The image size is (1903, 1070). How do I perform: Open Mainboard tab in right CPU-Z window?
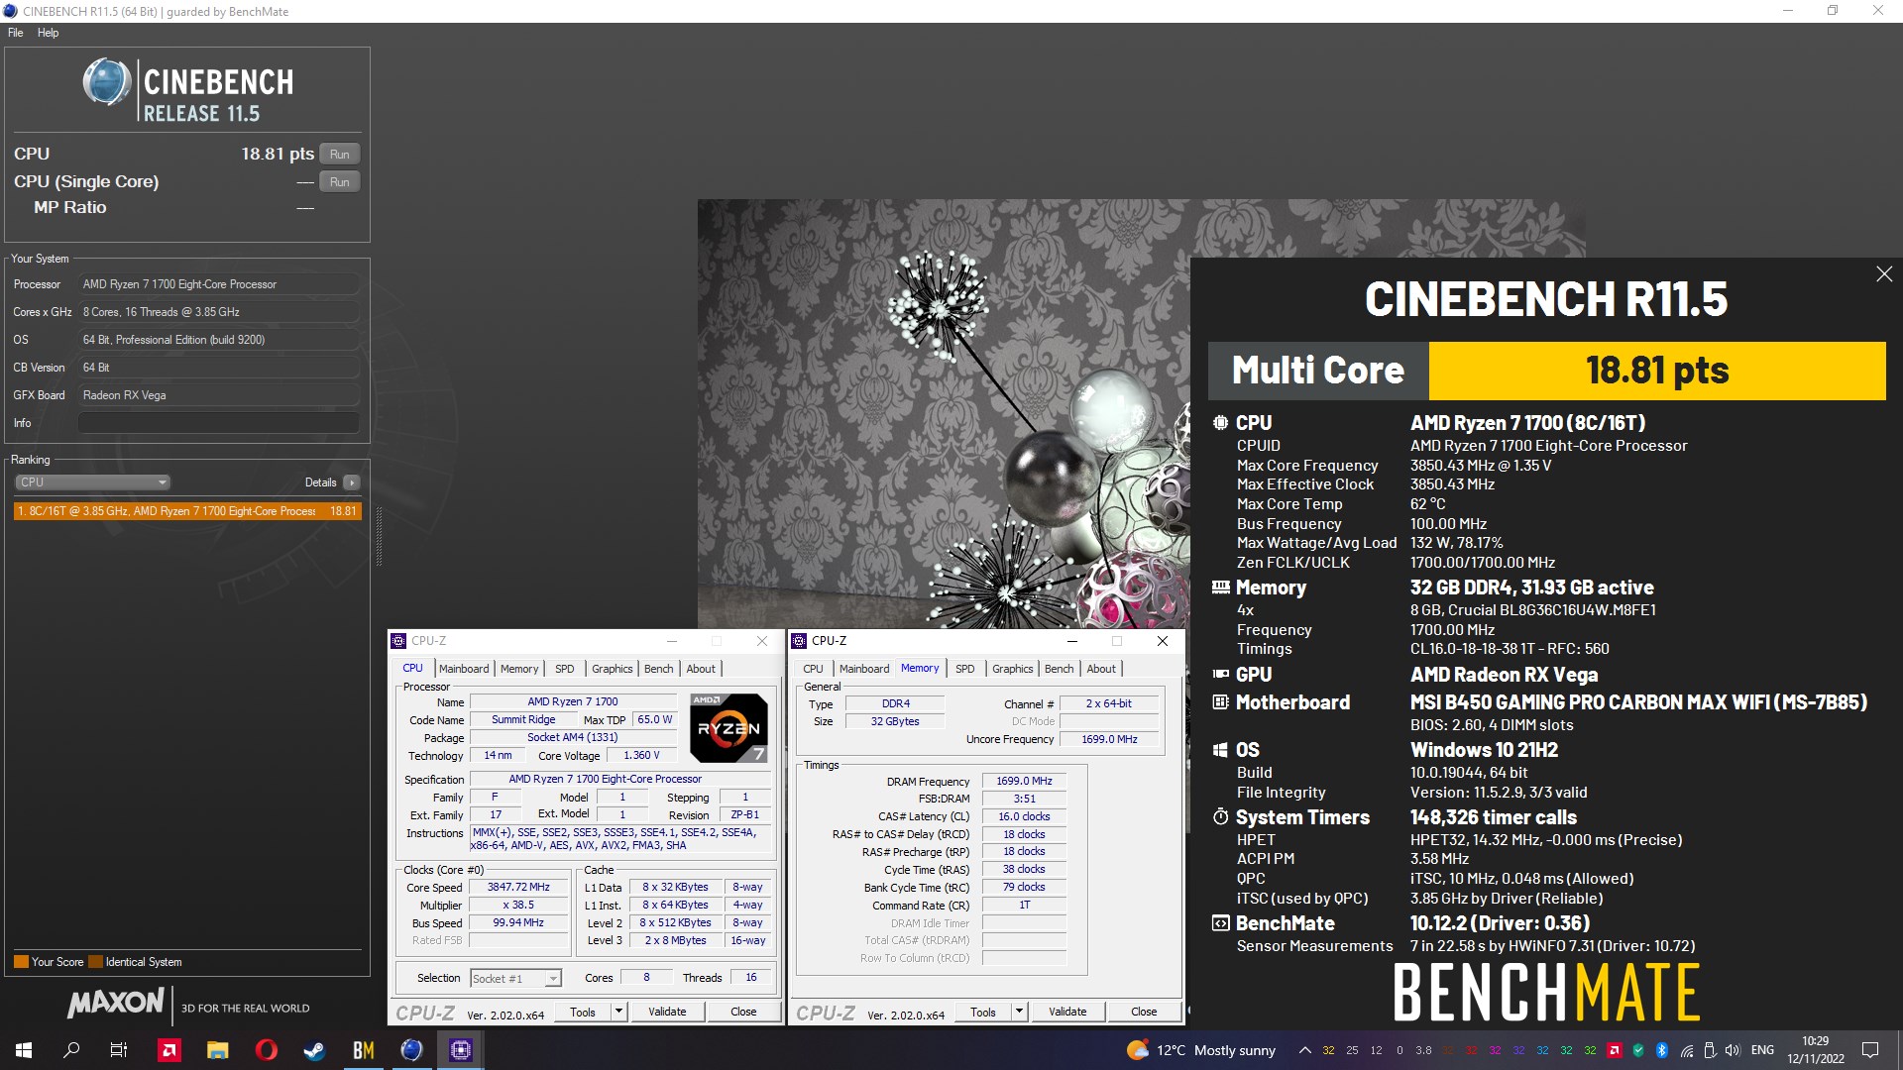point(864,669)
